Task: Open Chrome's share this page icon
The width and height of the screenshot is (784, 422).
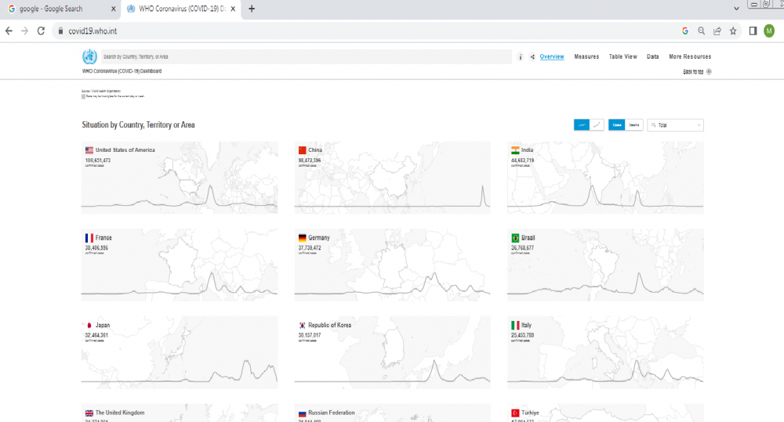Action: pos(717,31)
